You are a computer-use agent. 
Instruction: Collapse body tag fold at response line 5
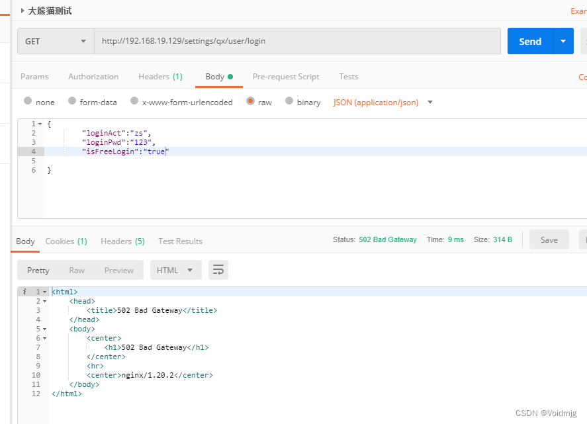[x=44, y=329]
